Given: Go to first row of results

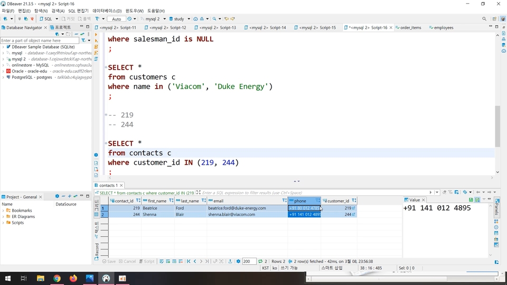Looking at the screenshot, I should pos(189,261).
